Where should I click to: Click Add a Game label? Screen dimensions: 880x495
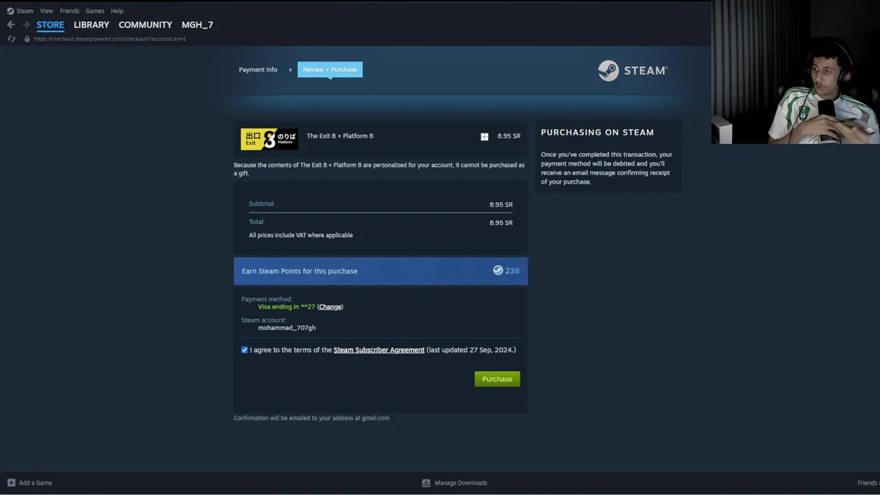35,483
